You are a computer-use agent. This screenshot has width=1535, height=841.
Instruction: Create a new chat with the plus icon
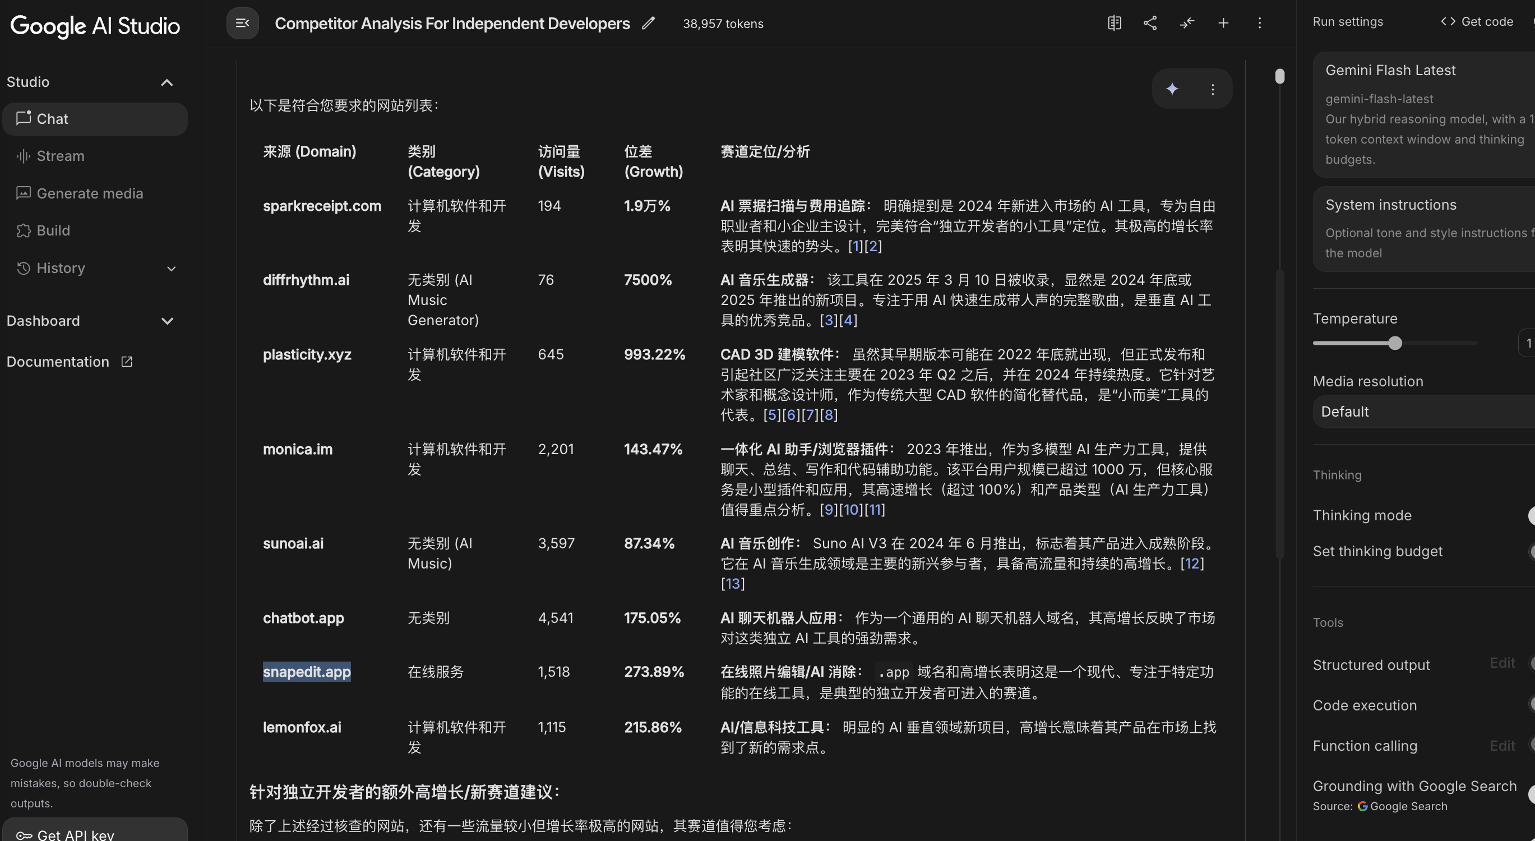(1223, 23)
